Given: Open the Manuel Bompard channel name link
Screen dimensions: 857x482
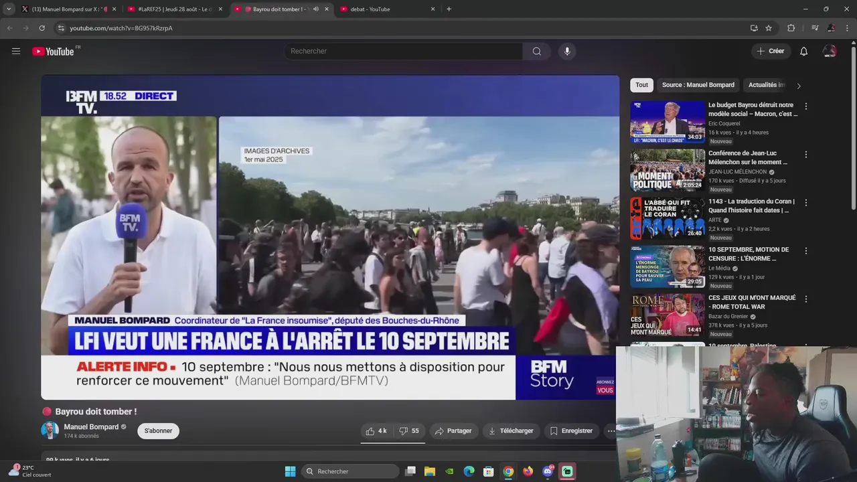Looking at the screenshot, I should tap(91, 426).
